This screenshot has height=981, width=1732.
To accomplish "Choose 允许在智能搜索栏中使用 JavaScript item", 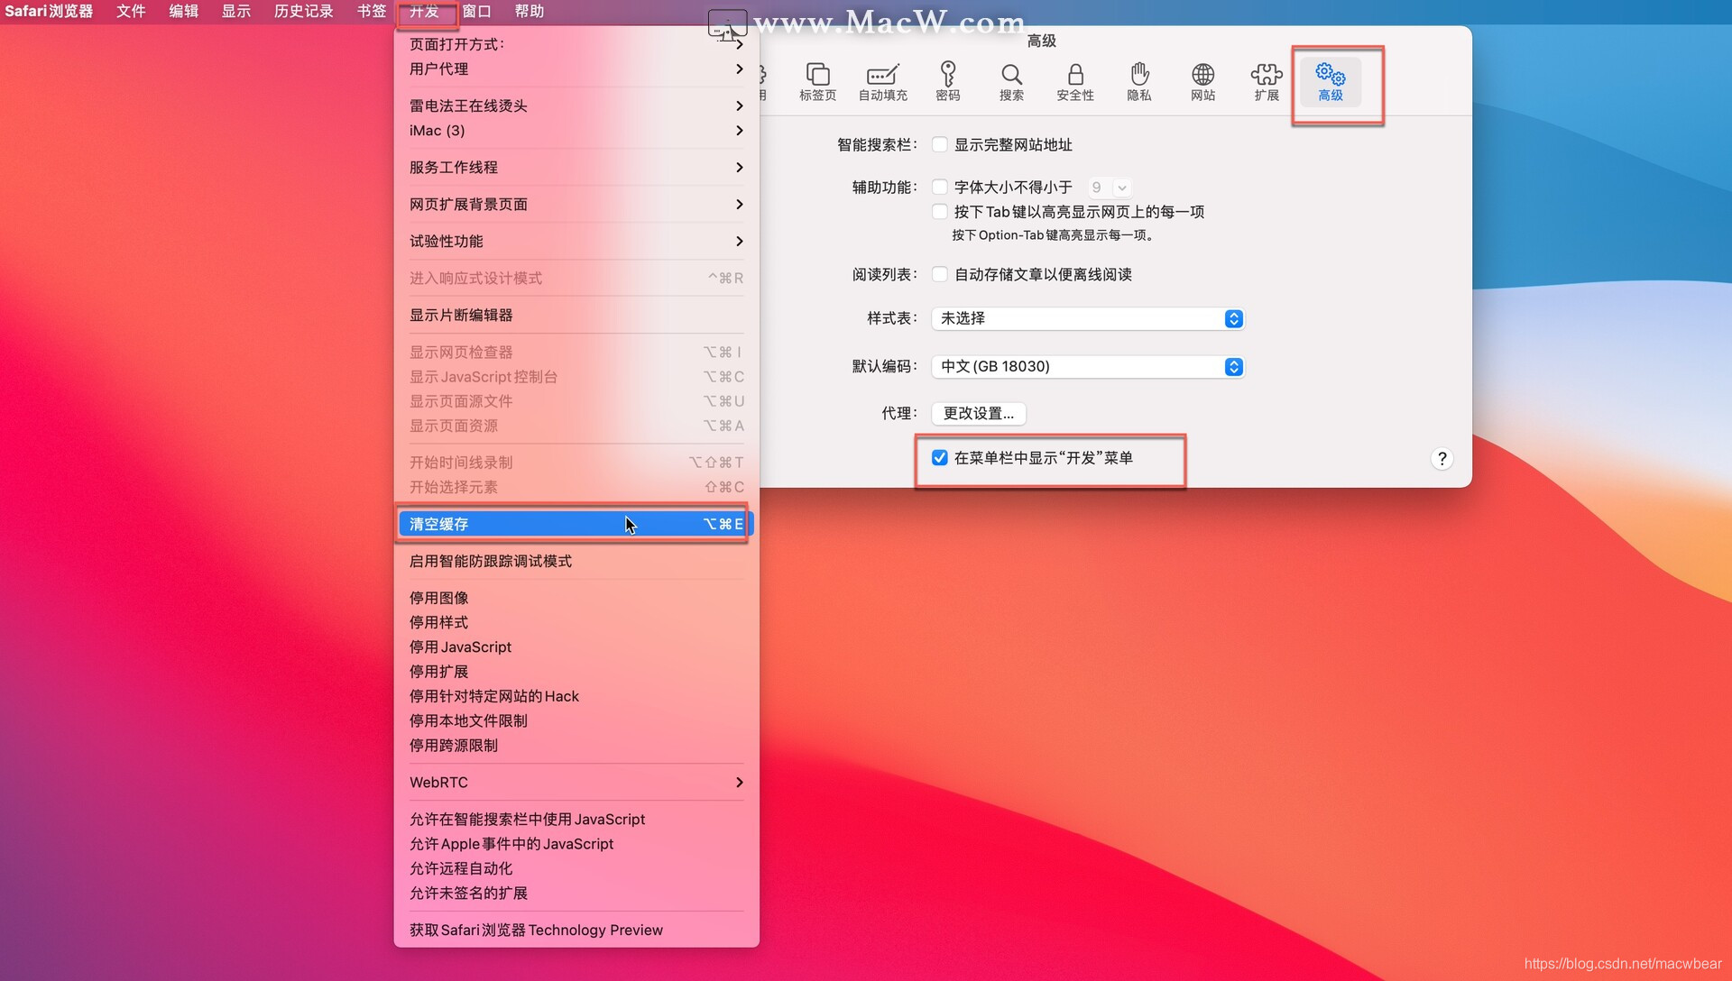I will click(x=576, y=820).
